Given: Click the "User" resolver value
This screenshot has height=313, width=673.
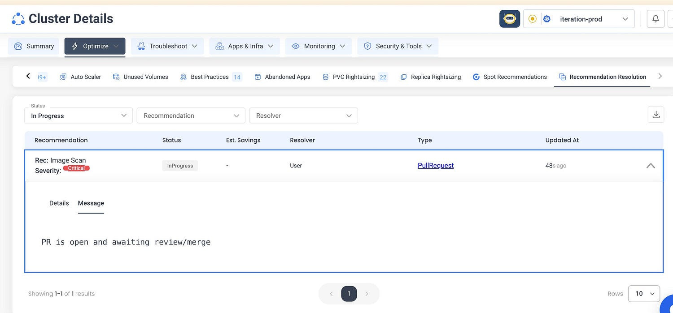Looking at the screenshot, I should pos(296,166).
